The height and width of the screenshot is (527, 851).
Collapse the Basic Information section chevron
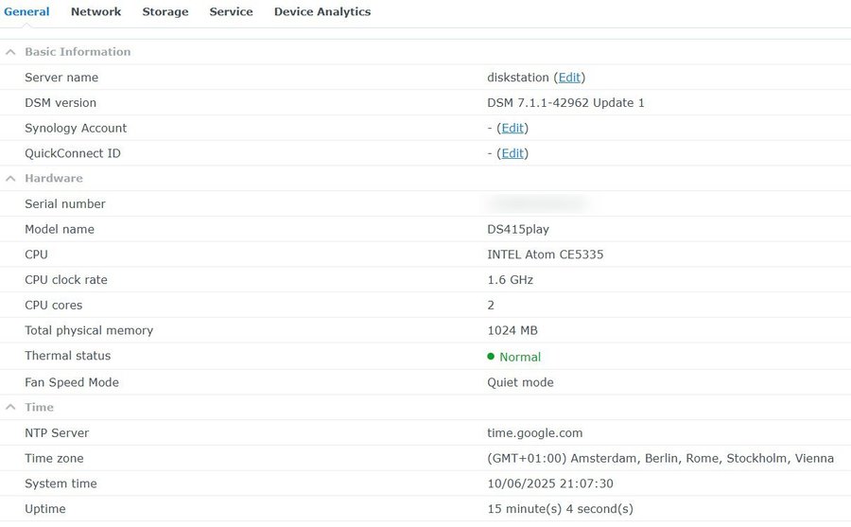click(10, 52)
